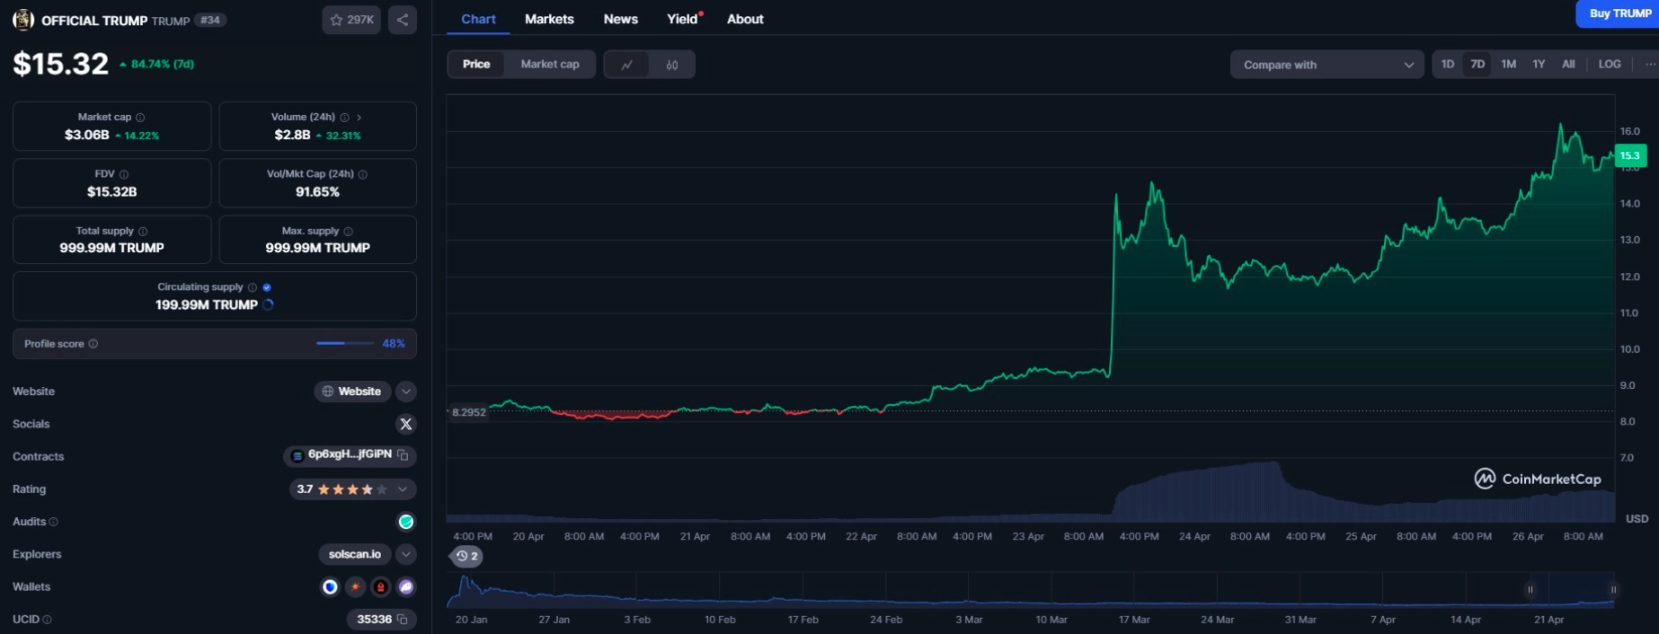Open Volume (24h) details arrow
1659x634 pixels.
(x=359, y=118)
